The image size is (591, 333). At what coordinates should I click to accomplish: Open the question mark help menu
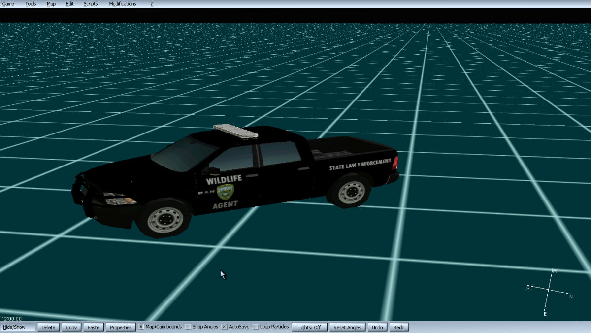click(152, 4)
